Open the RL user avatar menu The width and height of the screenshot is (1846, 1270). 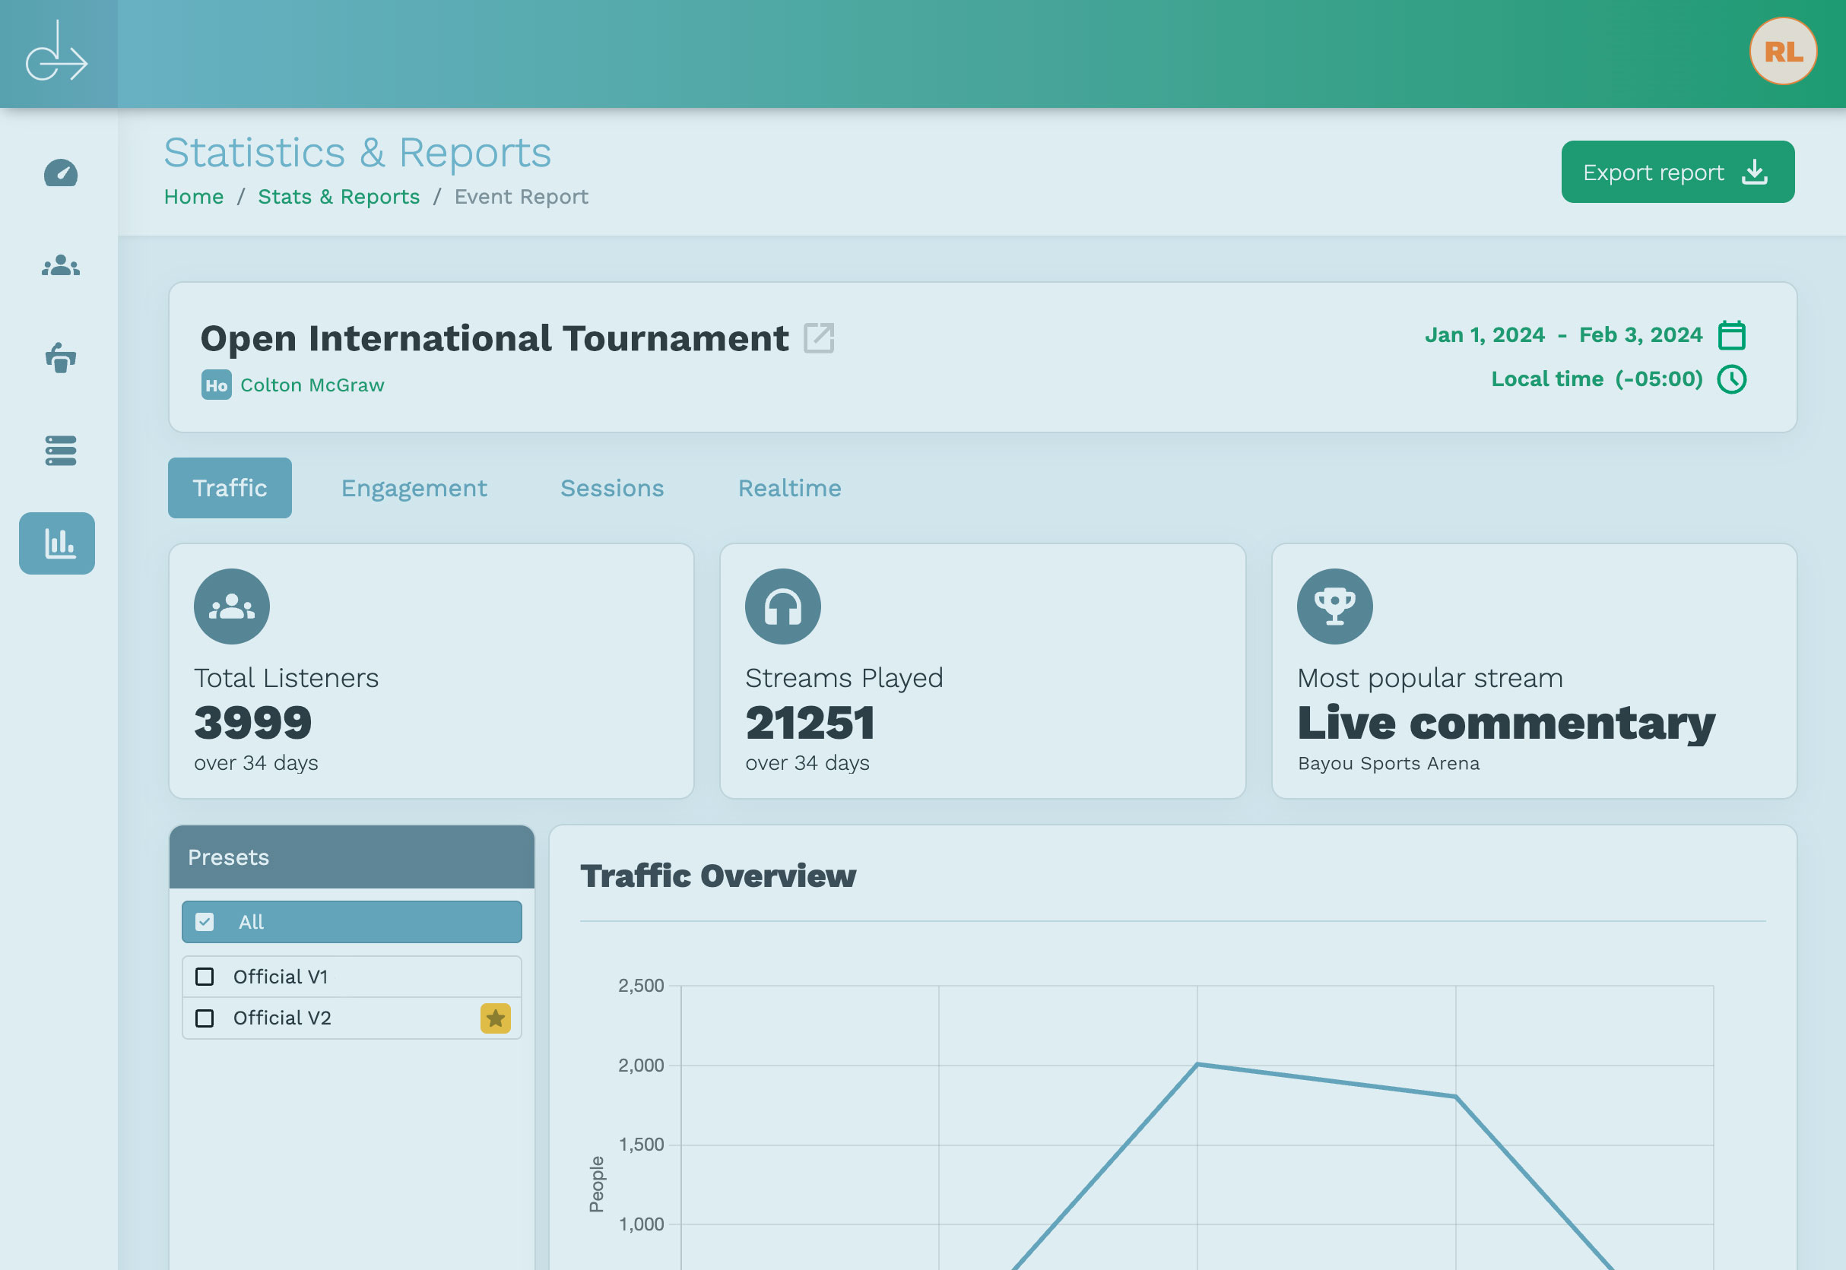[1782, 52]
